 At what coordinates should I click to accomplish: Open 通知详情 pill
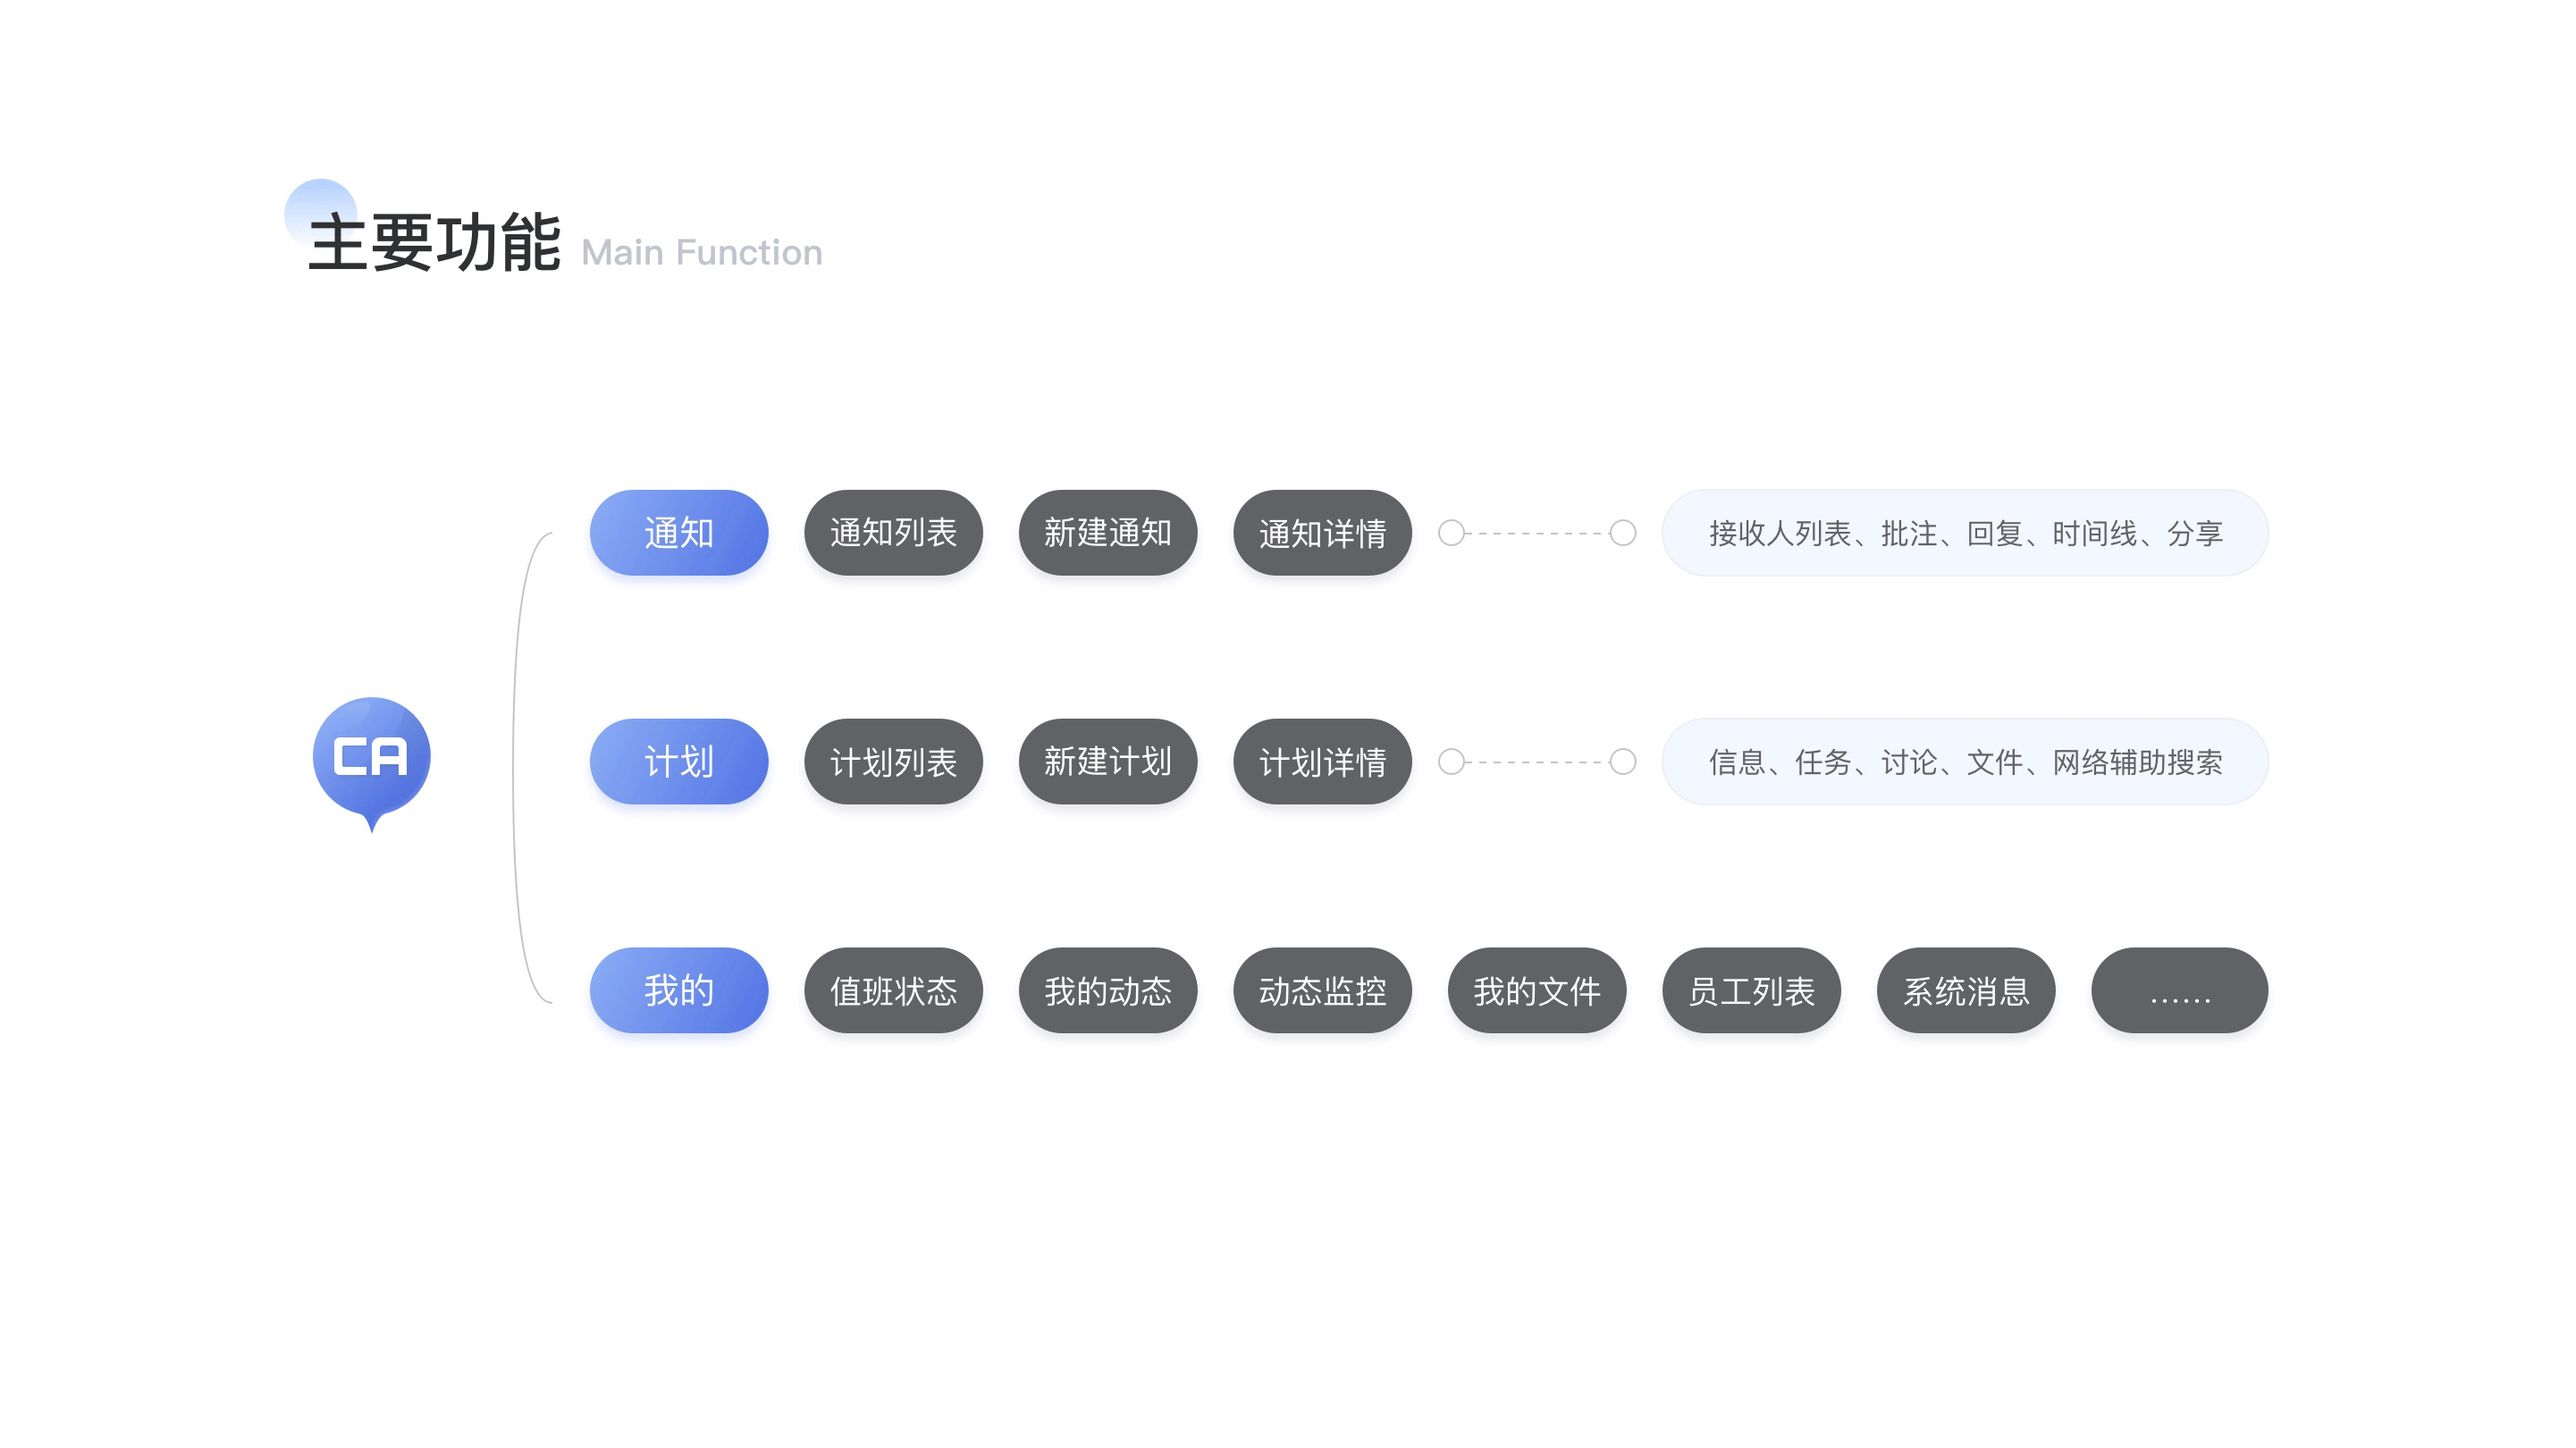pyautogui.click(x=1321, y=532)
